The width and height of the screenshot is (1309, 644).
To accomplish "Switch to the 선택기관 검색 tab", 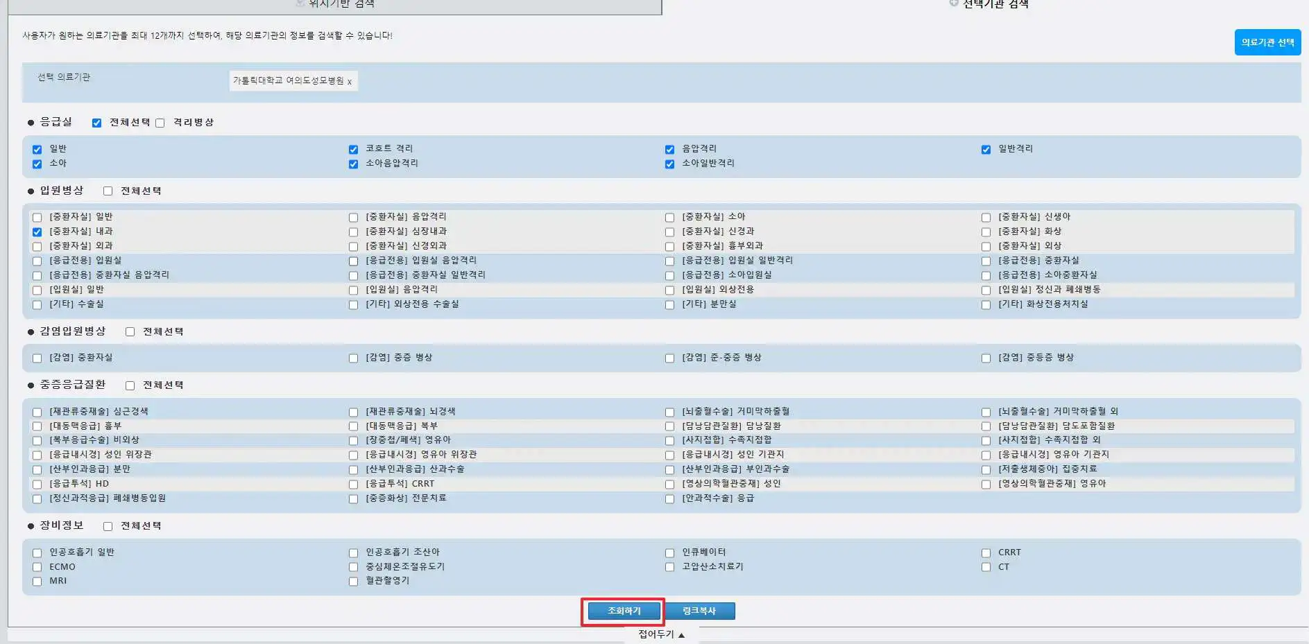I will 989,3.
